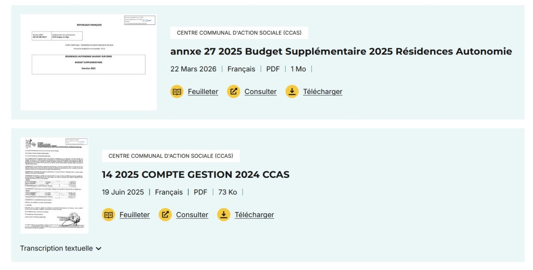Select the CCAS category badge on the second document
Screen dimensions: 533x270
171,155
